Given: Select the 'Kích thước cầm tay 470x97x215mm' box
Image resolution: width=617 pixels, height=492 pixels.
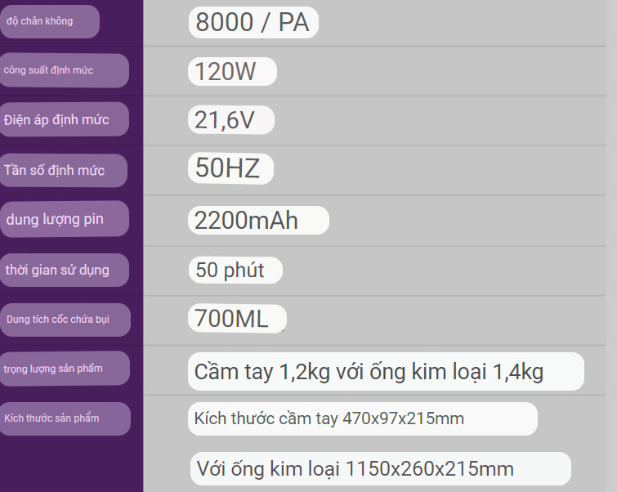Looking at the screenshot, I should [x=362, y=418].
